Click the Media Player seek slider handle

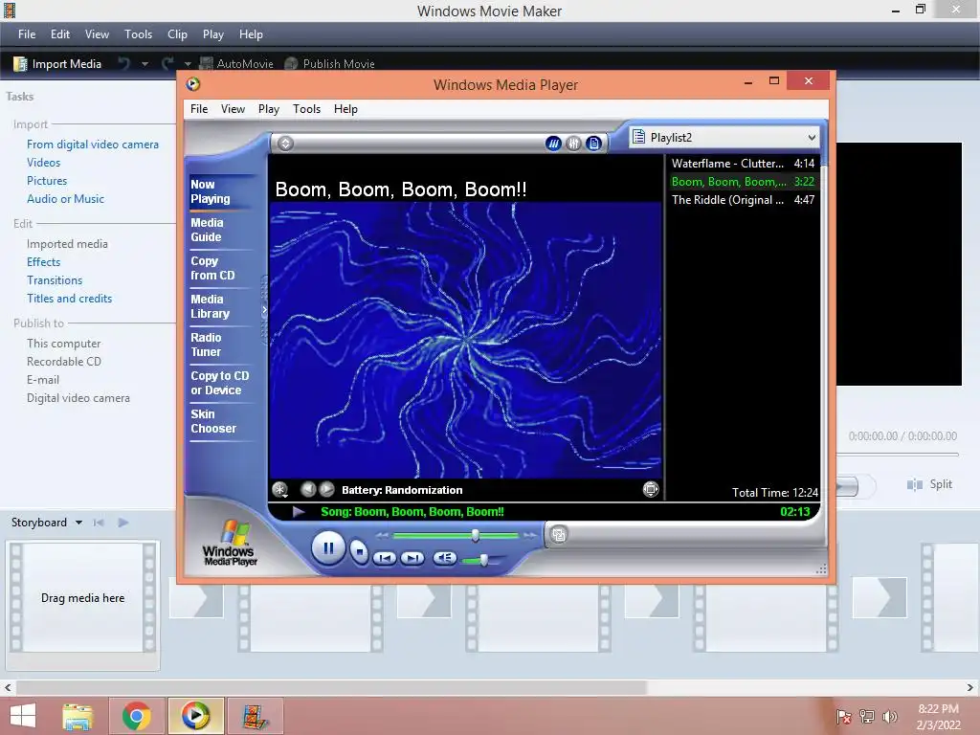(x=475, y=535)
